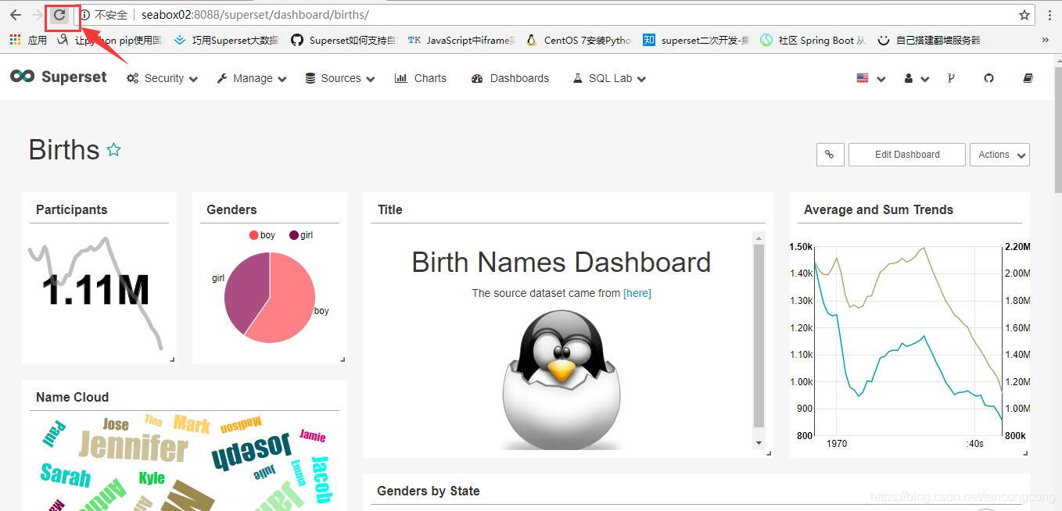Click the browser page reload icon
Viewport: 1062px width, 511px height.
(x=60, y=14)
